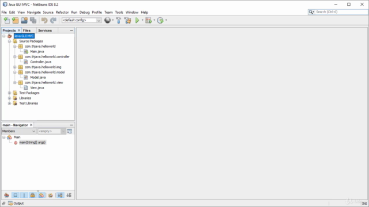Image resolution: width=369 pixels, height=207 pixels.
Task: Open the Tools menu
Action: pyautogui.click(x=119, y=12)
